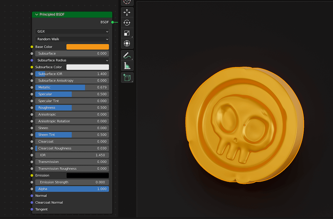
Task: Open the Random Walk subsurface method dropdown
Action: click(x=72, y=39)
